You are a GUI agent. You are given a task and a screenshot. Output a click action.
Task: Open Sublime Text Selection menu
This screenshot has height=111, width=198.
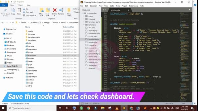click(x=93, y=6)
